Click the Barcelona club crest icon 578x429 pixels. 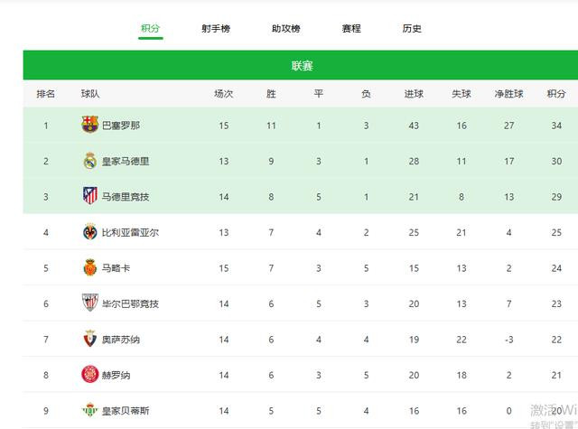click(90, 125)
